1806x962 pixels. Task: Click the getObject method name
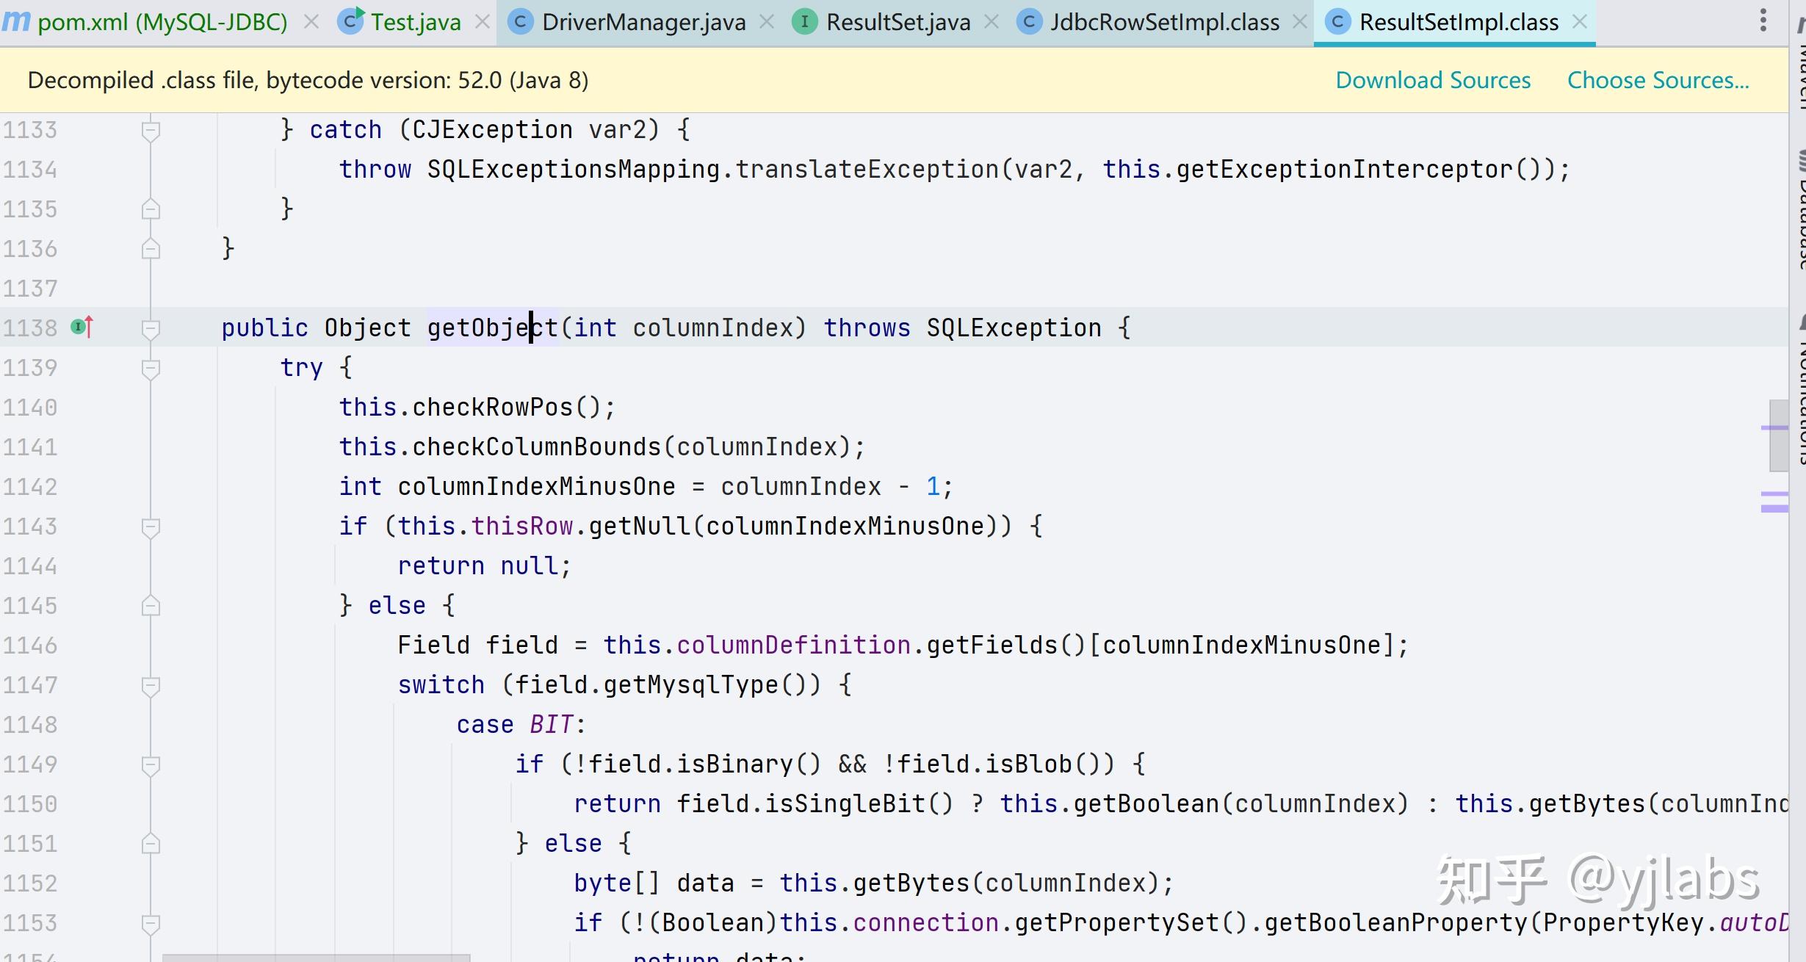(x=493, y=328)
